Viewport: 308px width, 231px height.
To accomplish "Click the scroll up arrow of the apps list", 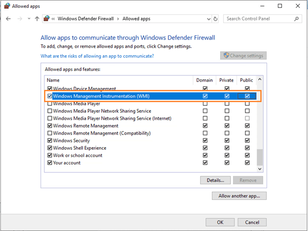I will 260,79.
